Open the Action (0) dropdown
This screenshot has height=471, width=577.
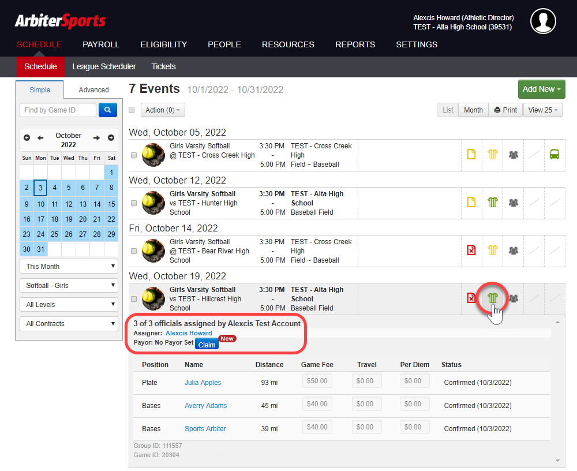coord(163,110)
